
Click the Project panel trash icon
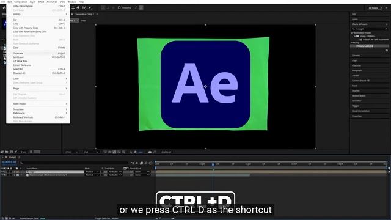tap(31, 152)
